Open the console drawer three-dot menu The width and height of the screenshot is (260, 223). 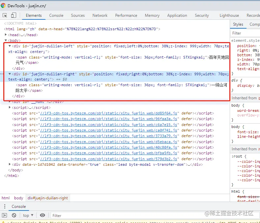tap(5, 206)
